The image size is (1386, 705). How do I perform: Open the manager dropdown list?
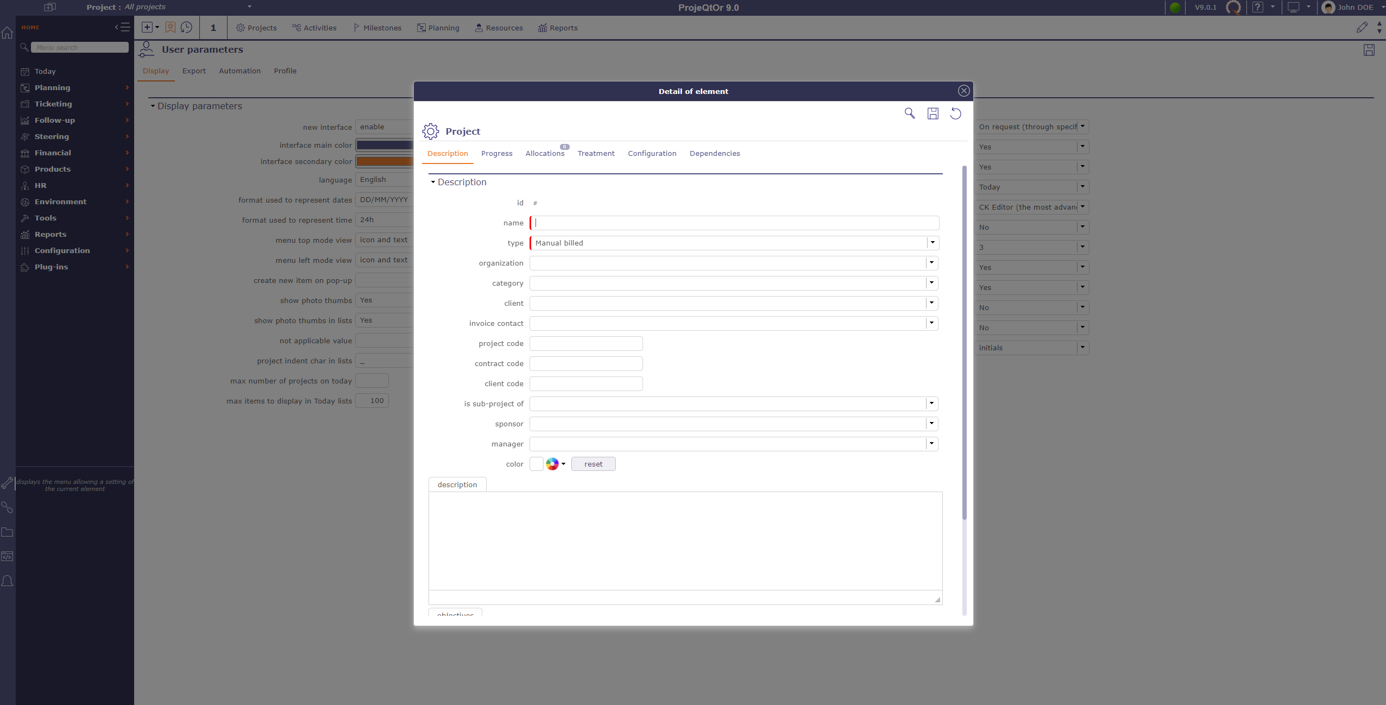[931, 444]
